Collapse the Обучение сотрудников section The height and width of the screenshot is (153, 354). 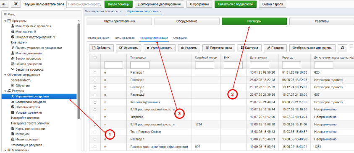coord(5,75)
